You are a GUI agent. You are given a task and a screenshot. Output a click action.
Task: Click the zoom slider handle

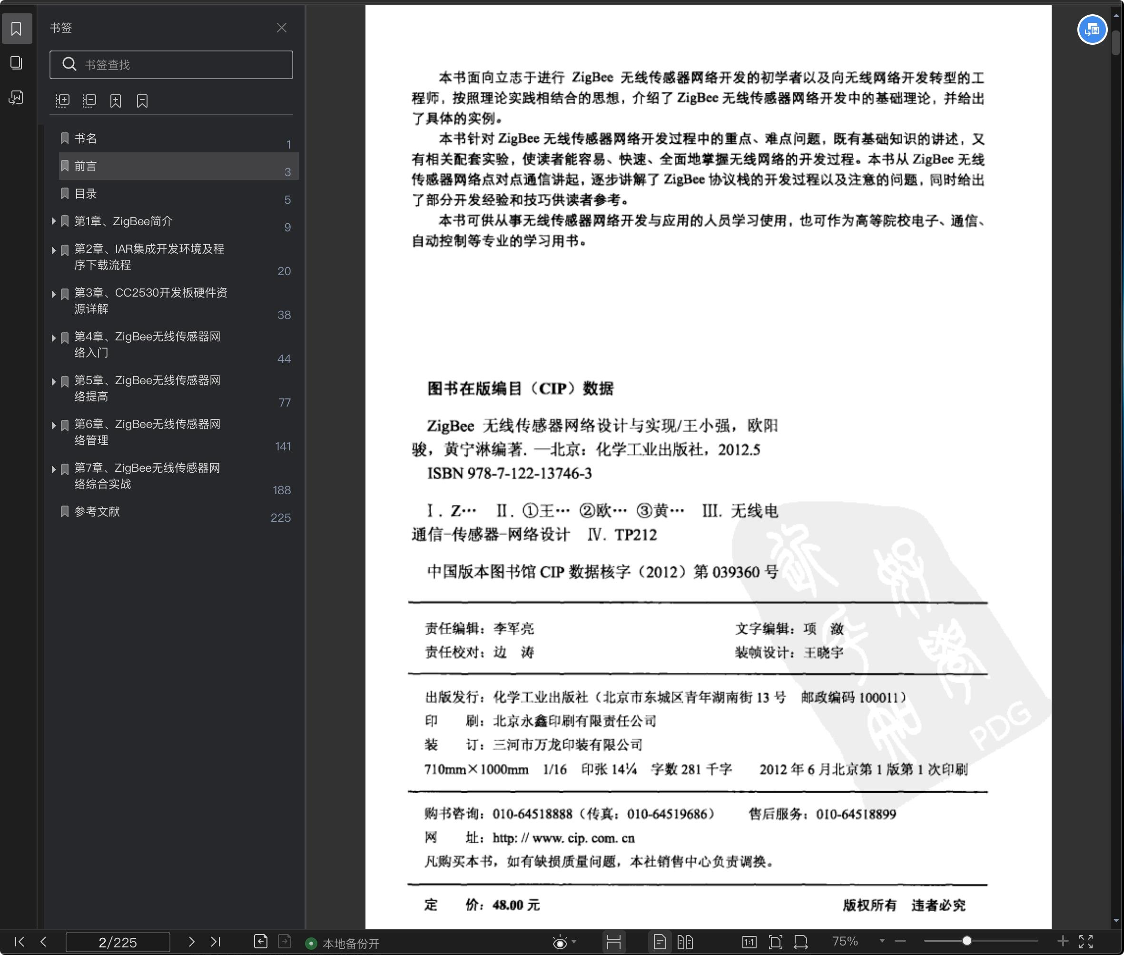[x=966, y=941]
